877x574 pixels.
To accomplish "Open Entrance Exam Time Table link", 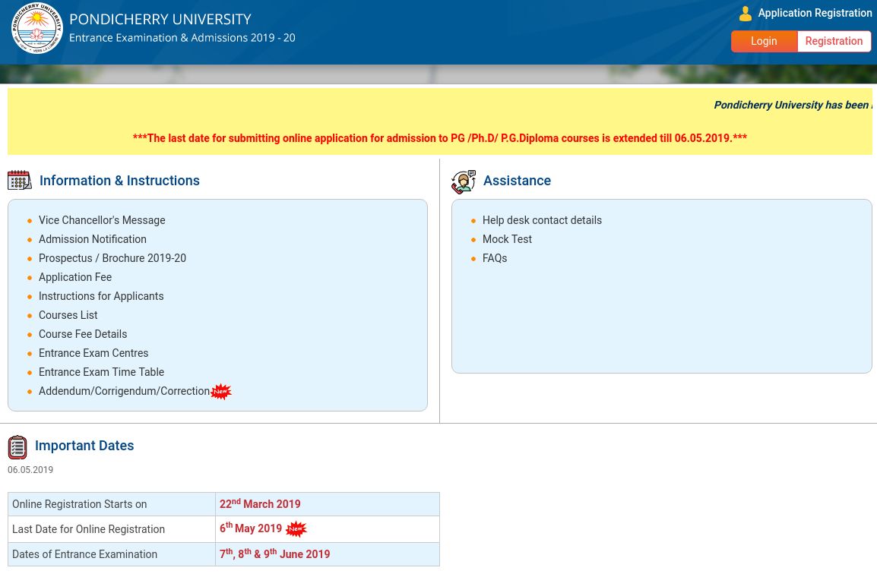I will coord(101,372).
